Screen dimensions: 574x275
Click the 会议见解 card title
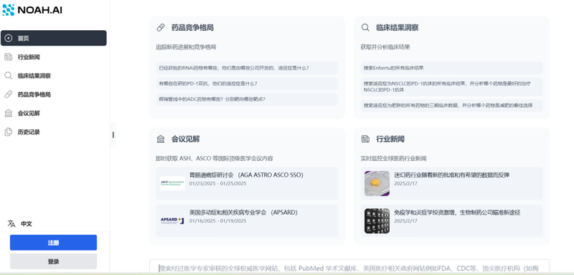pos(186,139)
